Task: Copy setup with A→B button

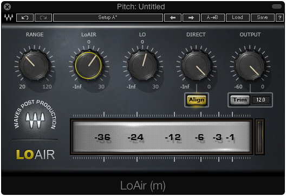Action: pos(213,18)
